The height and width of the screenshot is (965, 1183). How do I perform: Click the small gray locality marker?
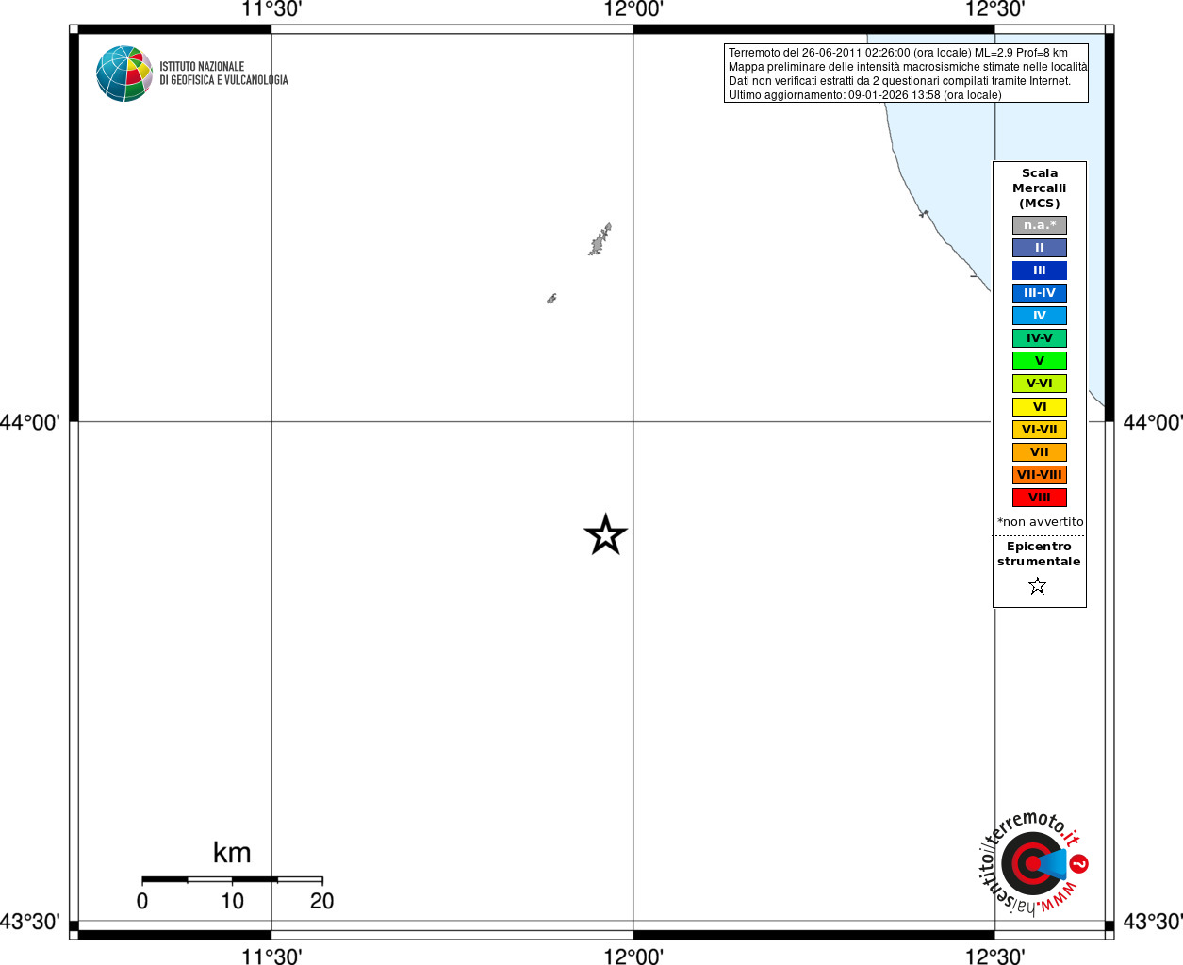(551, 299)
